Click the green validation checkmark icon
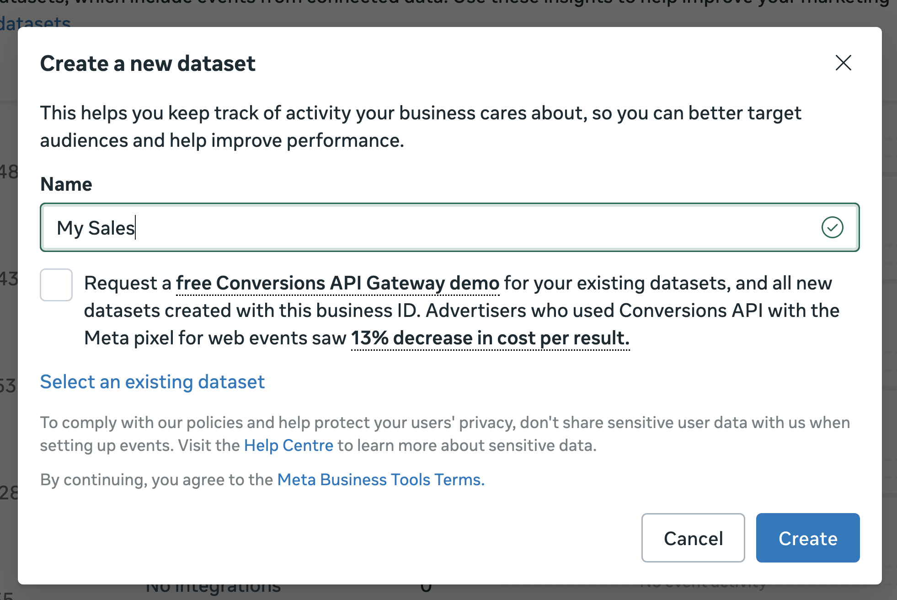The height and width of the screenshot is (600, 897). [x=832, y=227]
